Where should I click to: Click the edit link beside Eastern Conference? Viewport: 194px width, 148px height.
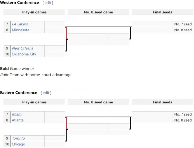tap(46, 93)
